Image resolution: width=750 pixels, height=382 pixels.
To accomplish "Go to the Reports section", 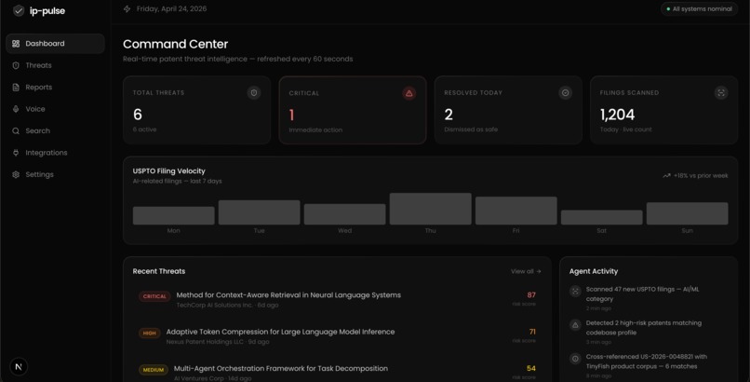I will coord(55,88).
